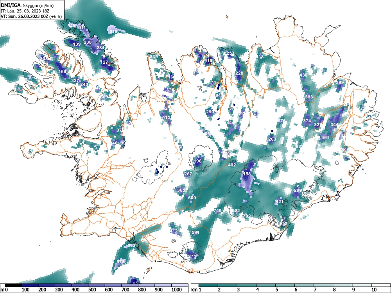The height and width of the screenshot is (293, 391).
Task: Select the 415 map value
Action: click(x=166, y=117)
